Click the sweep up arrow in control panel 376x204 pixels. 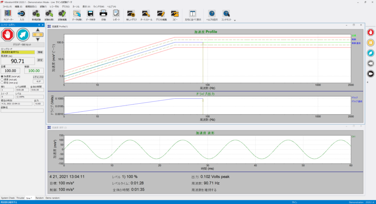[x=38, y=30]
